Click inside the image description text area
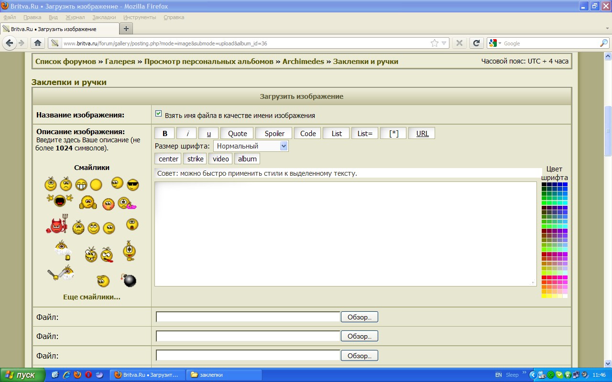 [345, 234]
